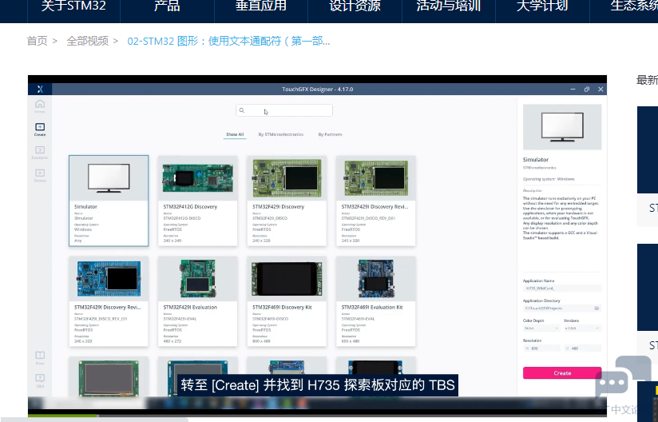
Task: Open the 设计资源 navigation menu
Action: tap(355, 6)
